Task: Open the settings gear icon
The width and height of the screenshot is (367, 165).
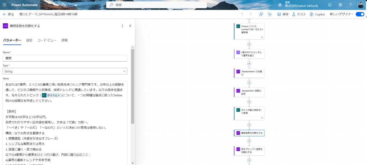Action: (340, 5)
